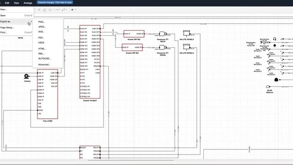Export the diagram as PDF...
Screen dimensions: 293x165
48,38
